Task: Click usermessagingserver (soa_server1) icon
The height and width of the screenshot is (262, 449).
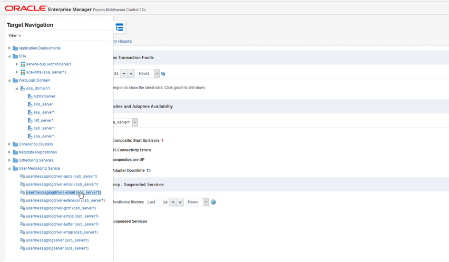Action: (x=23, y=248)
